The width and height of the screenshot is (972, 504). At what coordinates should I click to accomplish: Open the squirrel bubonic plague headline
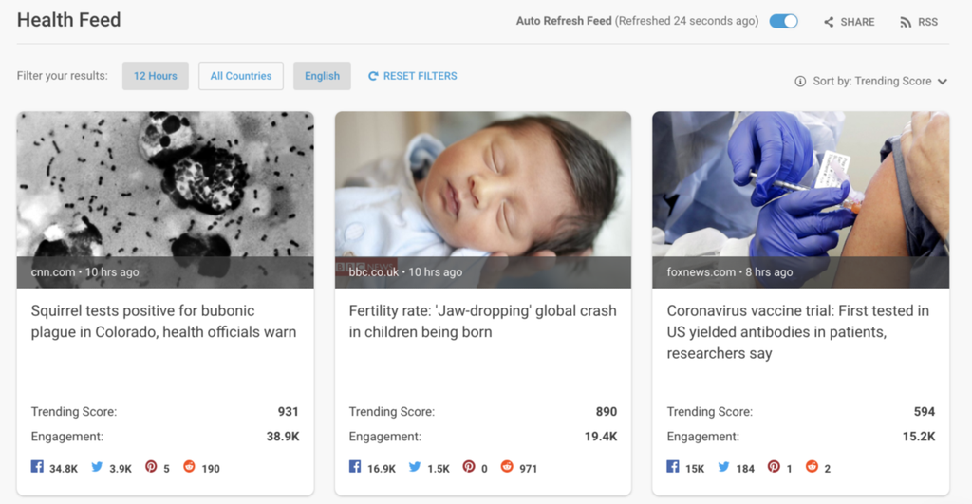[x=163, y=322]
